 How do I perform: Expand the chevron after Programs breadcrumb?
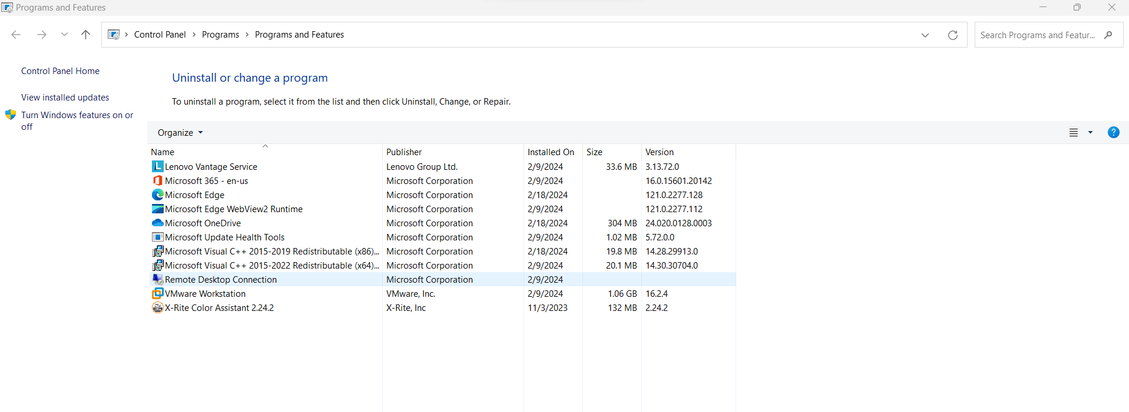pos(247,35)
